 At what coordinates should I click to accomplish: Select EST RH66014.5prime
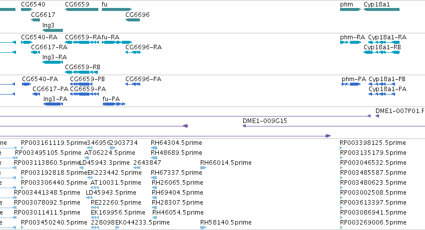pos(226,163)
